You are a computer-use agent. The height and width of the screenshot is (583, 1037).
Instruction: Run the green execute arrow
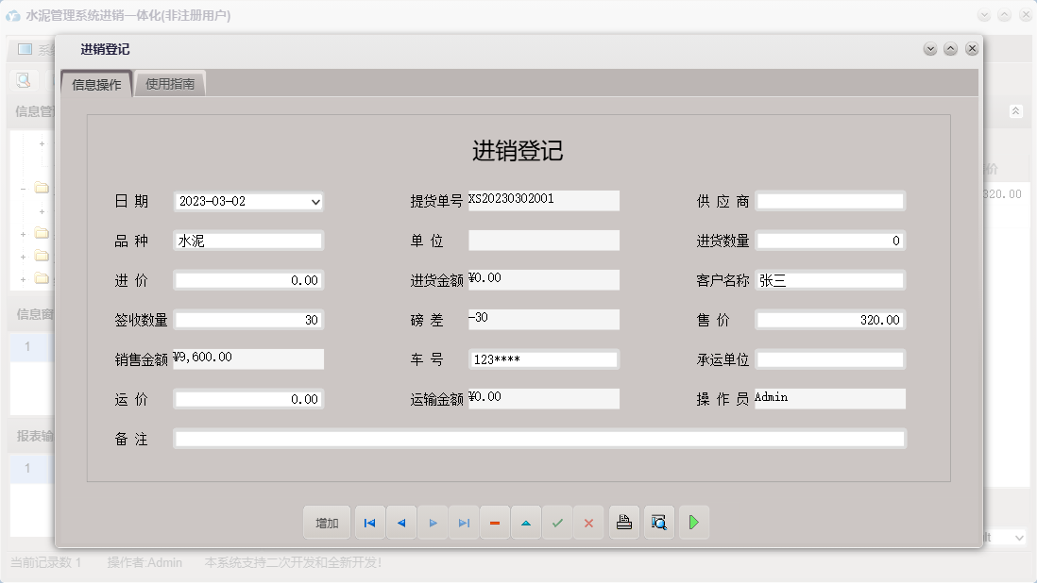pyautogui.click(x=693, y=522)
